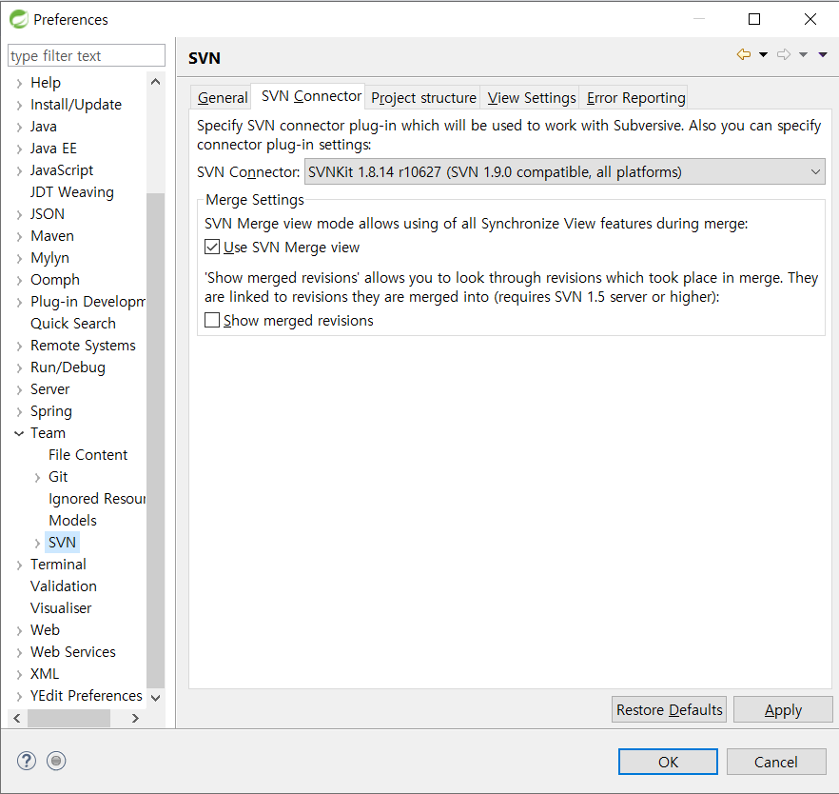Select Ignored Resources under Team
The width and height of the screenshot is (839, 794).
click(x=97, y=499)
